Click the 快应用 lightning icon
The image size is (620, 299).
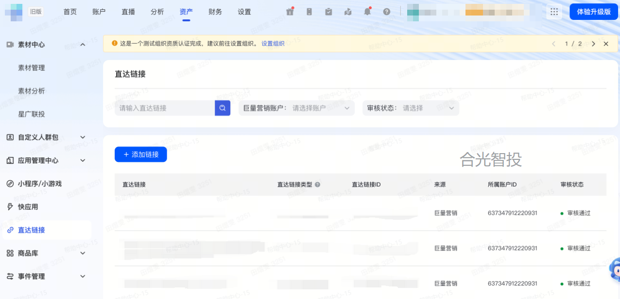click(10, 207)
